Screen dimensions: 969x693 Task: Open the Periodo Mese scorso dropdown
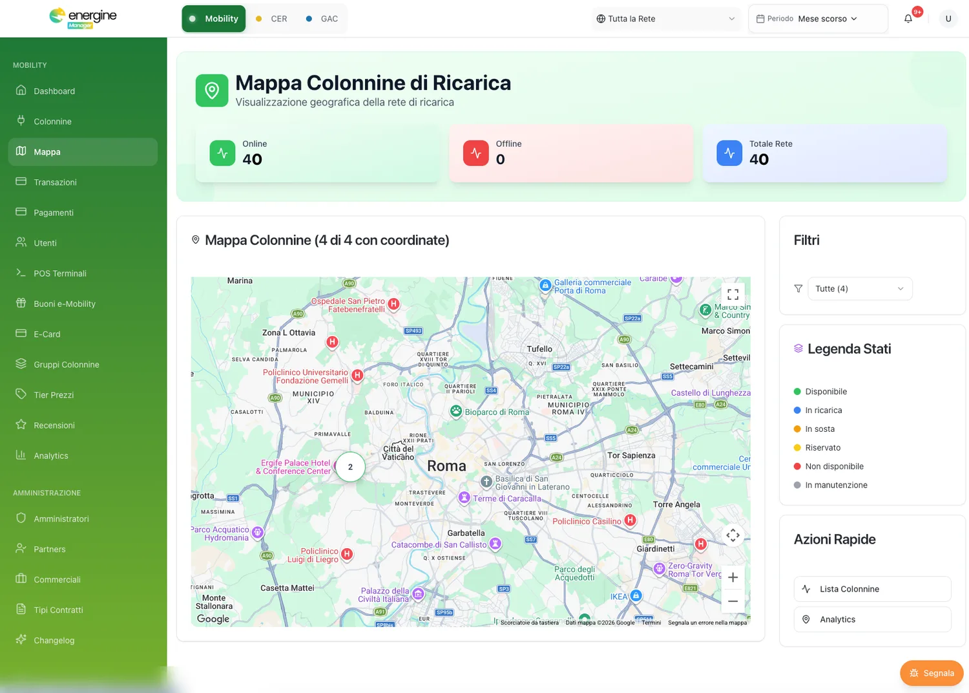[818, 19]
